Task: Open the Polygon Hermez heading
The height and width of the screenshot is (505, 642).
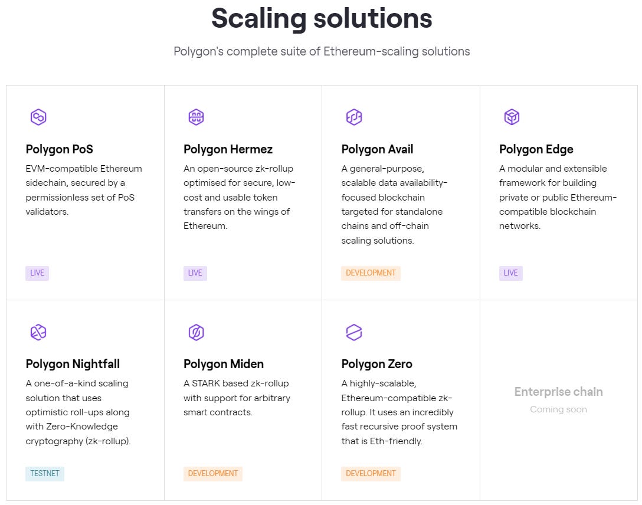Action: [228, 149]
